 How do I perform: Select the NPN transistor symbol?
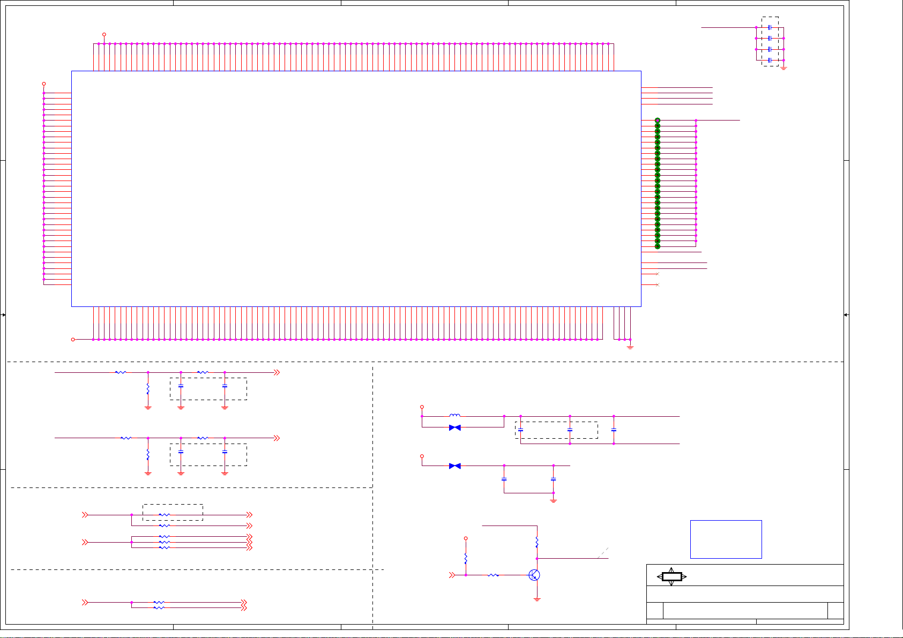[x=534, y=575]
